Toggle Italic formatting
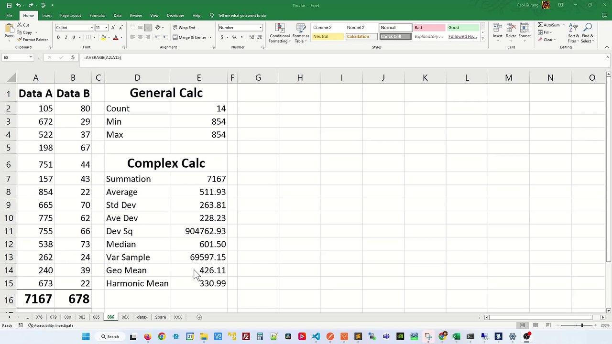The height and width of the screenshot is (344, 612). (66, 37)
